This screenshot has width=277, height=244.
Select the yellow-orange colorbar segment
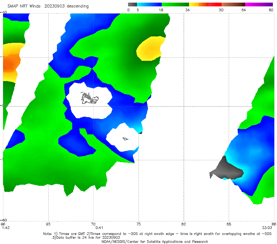point(199,5)
